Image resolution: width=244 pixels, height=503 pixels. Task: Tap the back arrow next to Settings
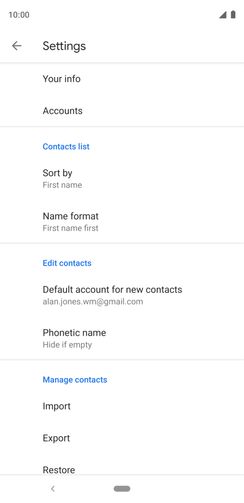(17, 46)
